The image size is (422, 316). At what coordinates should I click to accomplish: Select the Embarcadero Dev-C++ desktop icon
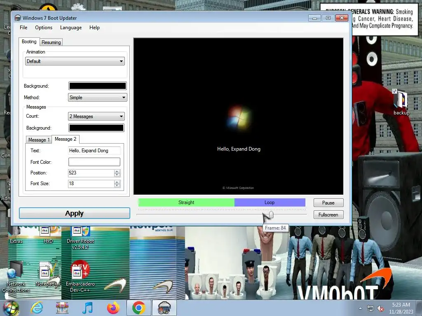[80, 277]
